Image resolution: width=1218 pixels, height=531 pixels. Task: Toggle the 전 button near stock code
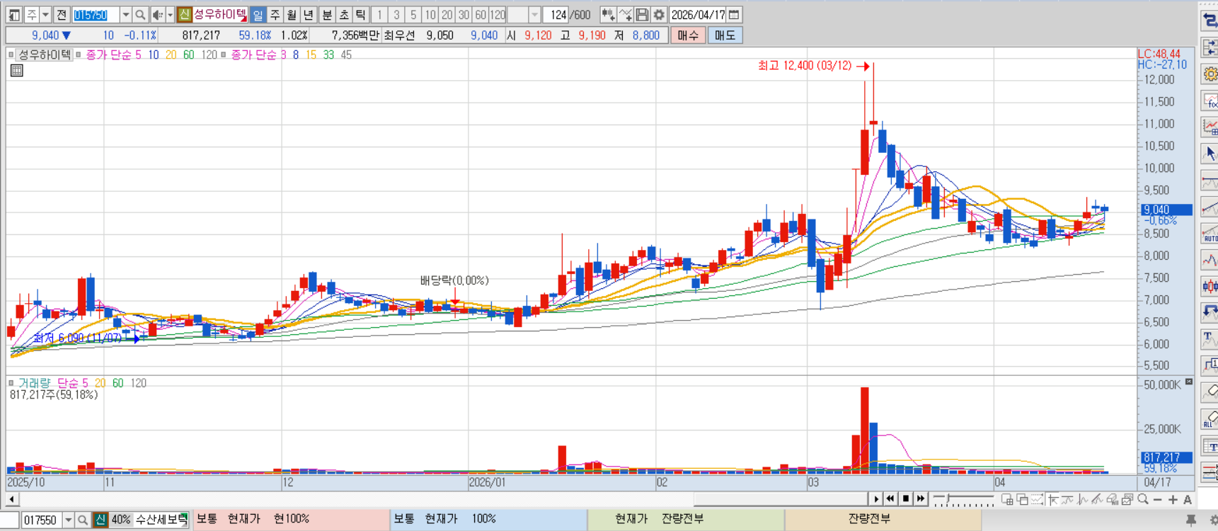[62, 15]
